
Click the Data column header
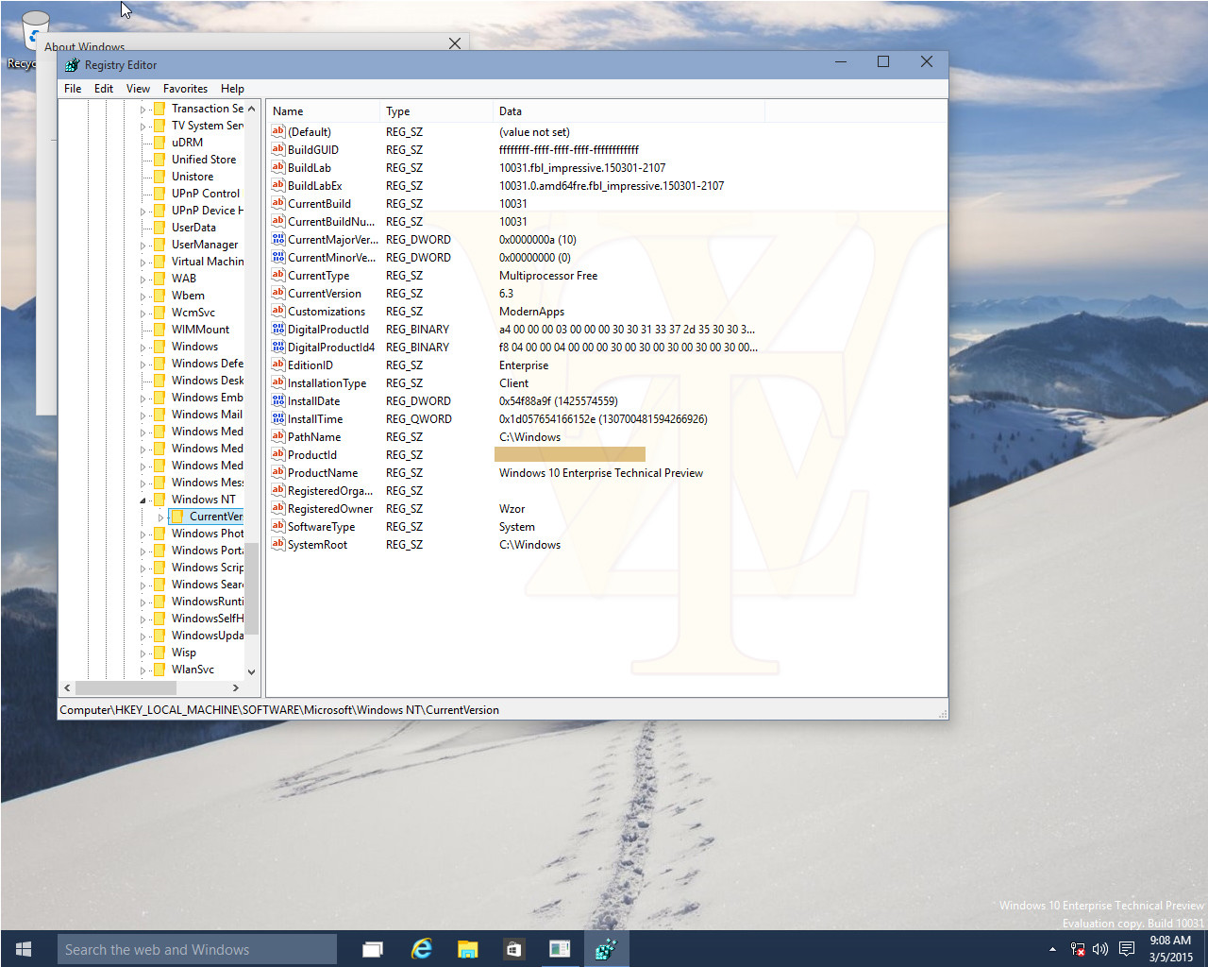pyautogui.click(x=629, y=110)
